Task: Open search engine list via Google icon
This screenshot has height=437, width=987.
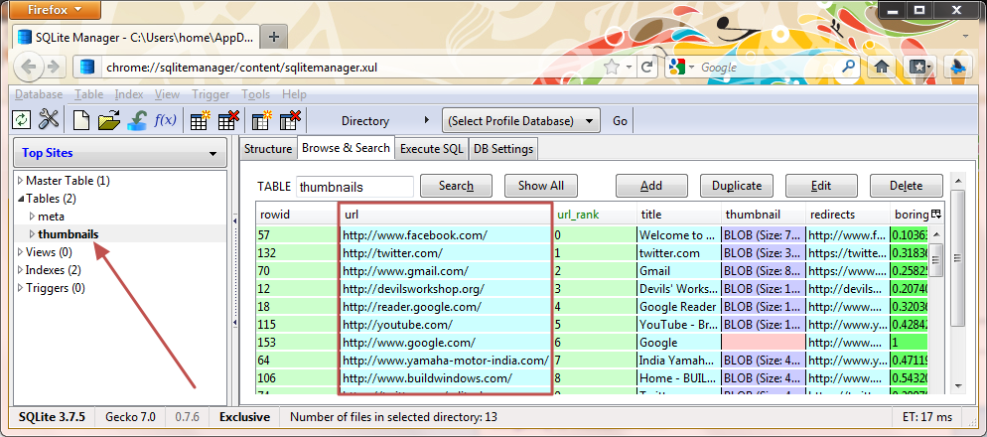Action: pos(681,67)
